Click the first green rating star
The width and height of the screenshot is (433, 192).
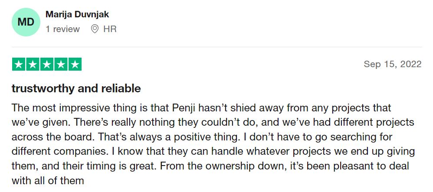pyautogui.click(x=18, y=64)
